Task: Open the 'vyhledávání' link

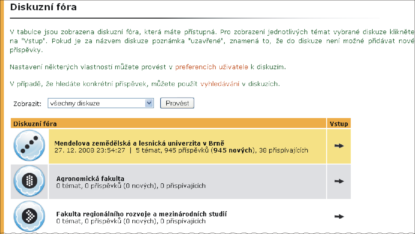Action: point(220,84)
